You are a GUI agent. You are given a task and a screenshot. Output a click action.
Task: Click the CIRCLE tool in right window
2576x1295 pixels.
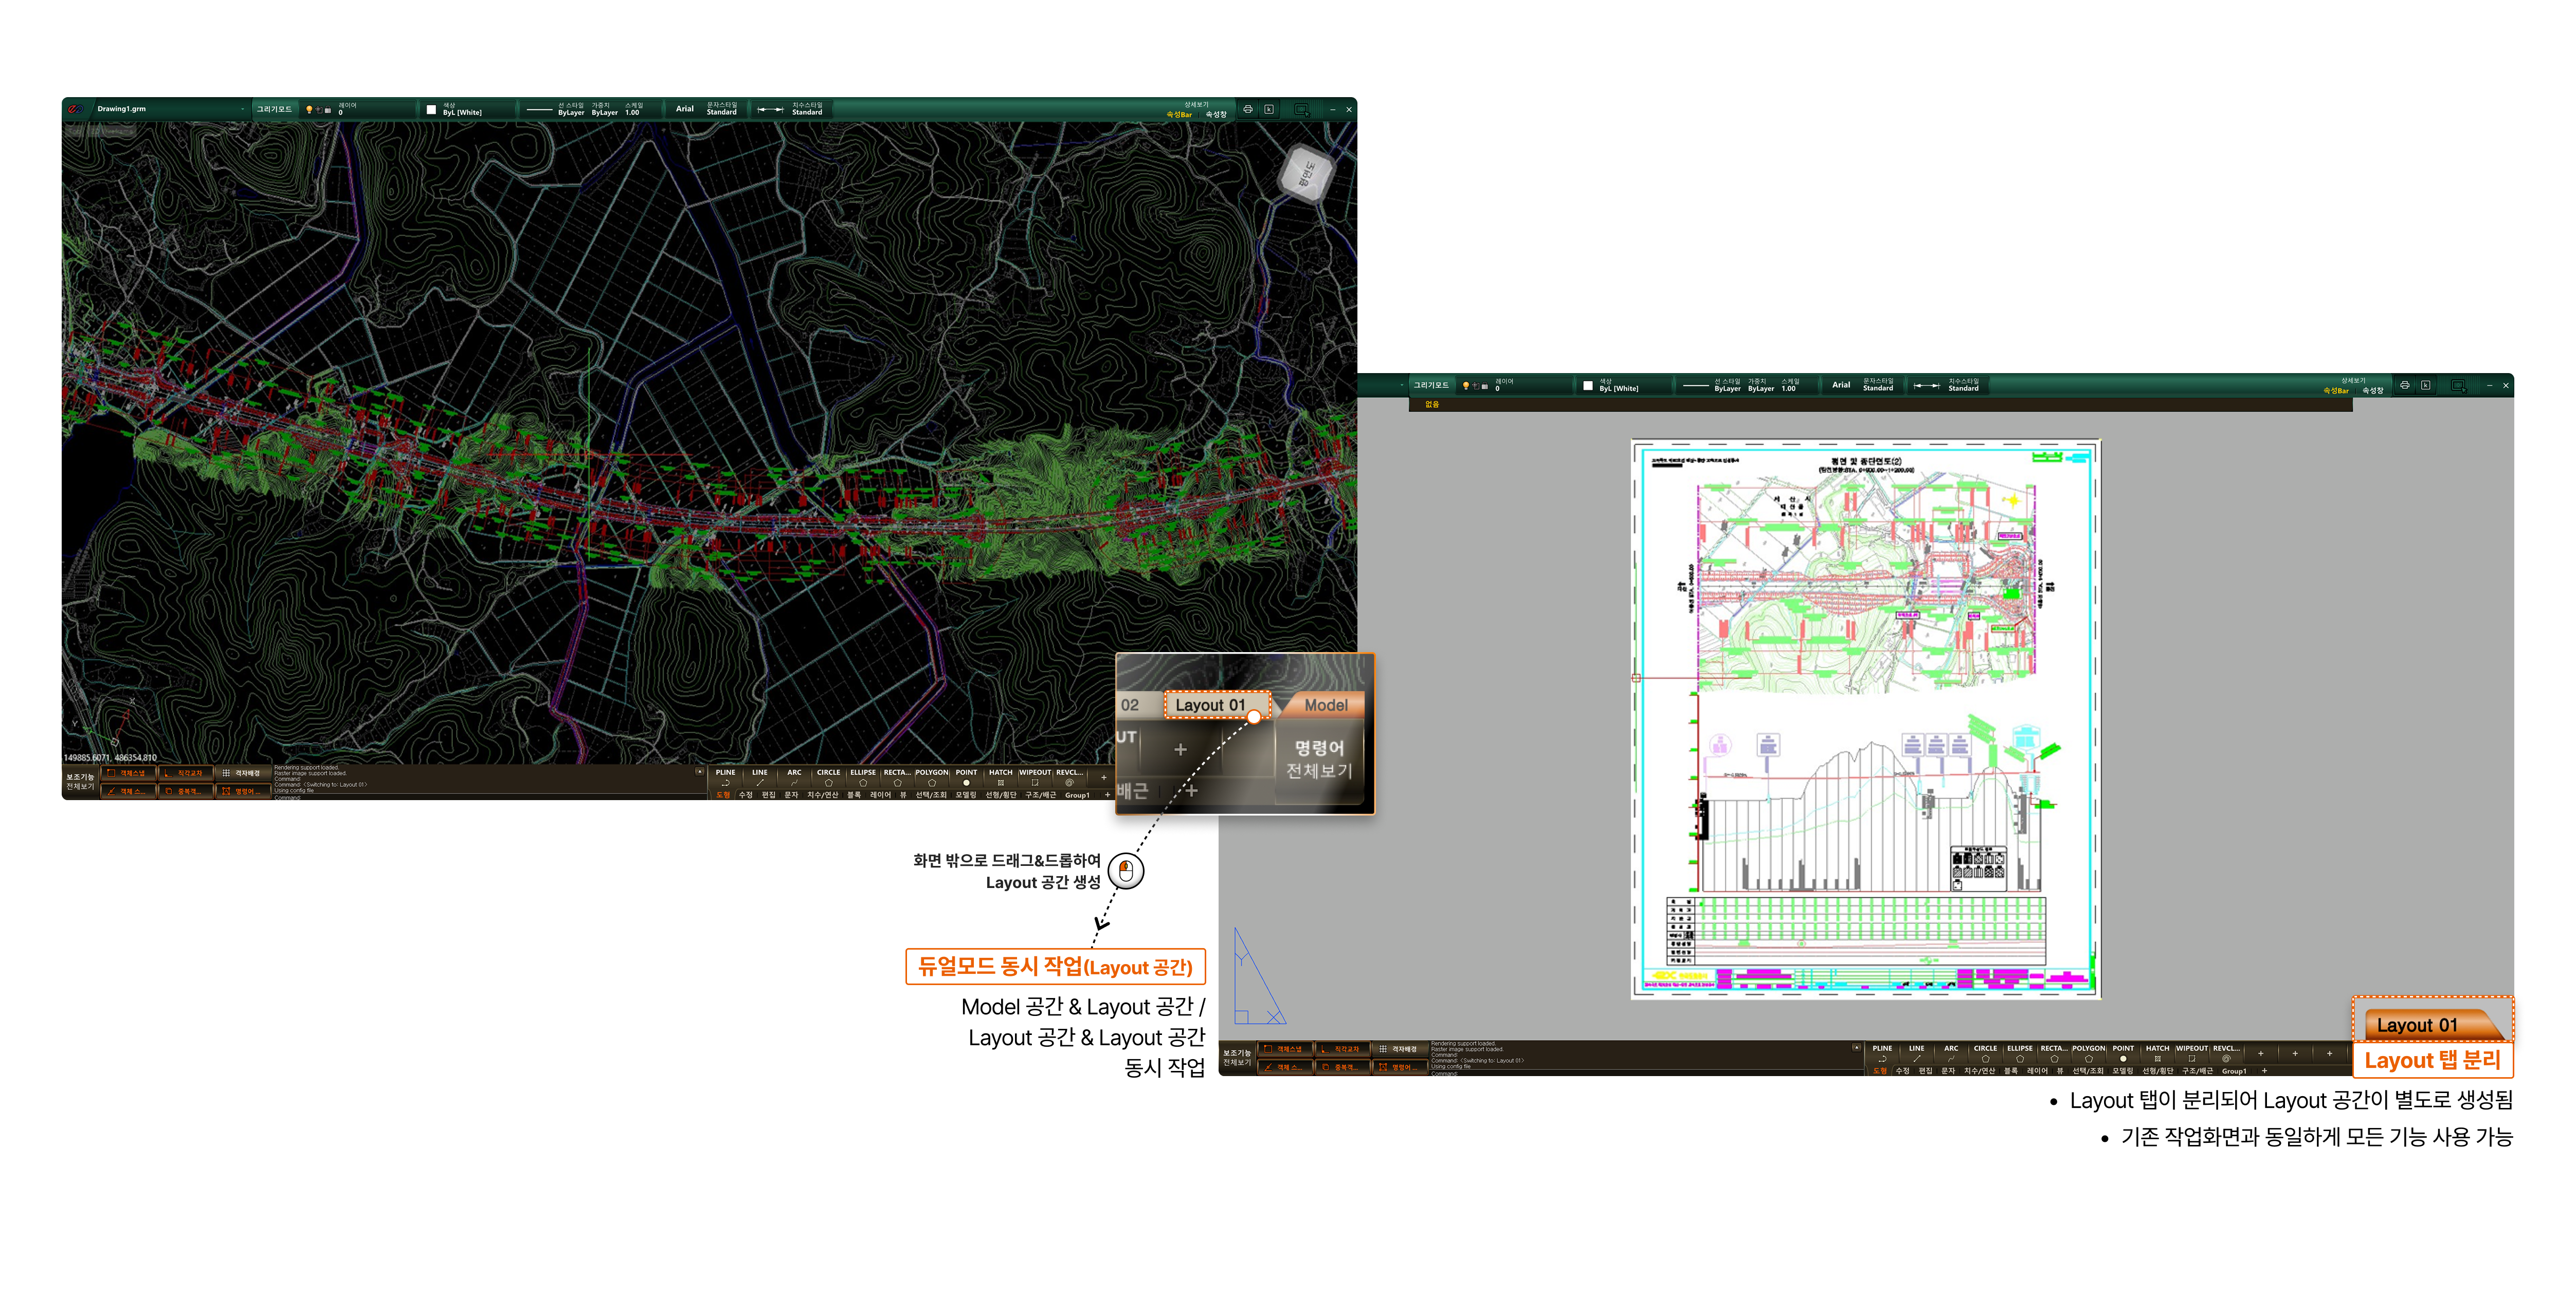click(1985, 1053)
